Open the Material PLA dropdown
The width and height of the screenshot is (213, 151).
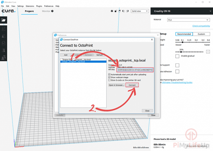[189, 20]
